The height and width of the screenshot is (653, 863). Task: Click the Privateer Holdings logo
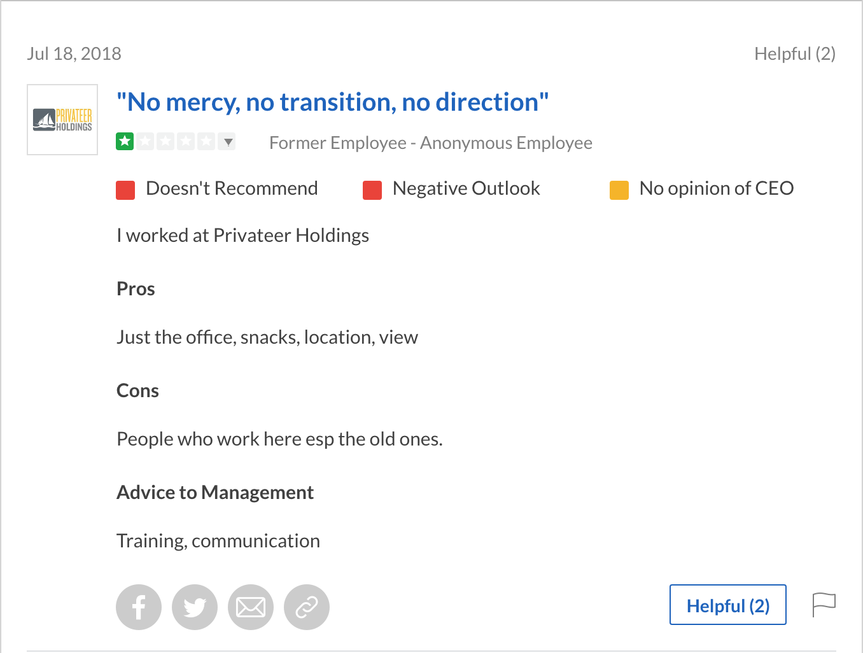pos(62,120)
